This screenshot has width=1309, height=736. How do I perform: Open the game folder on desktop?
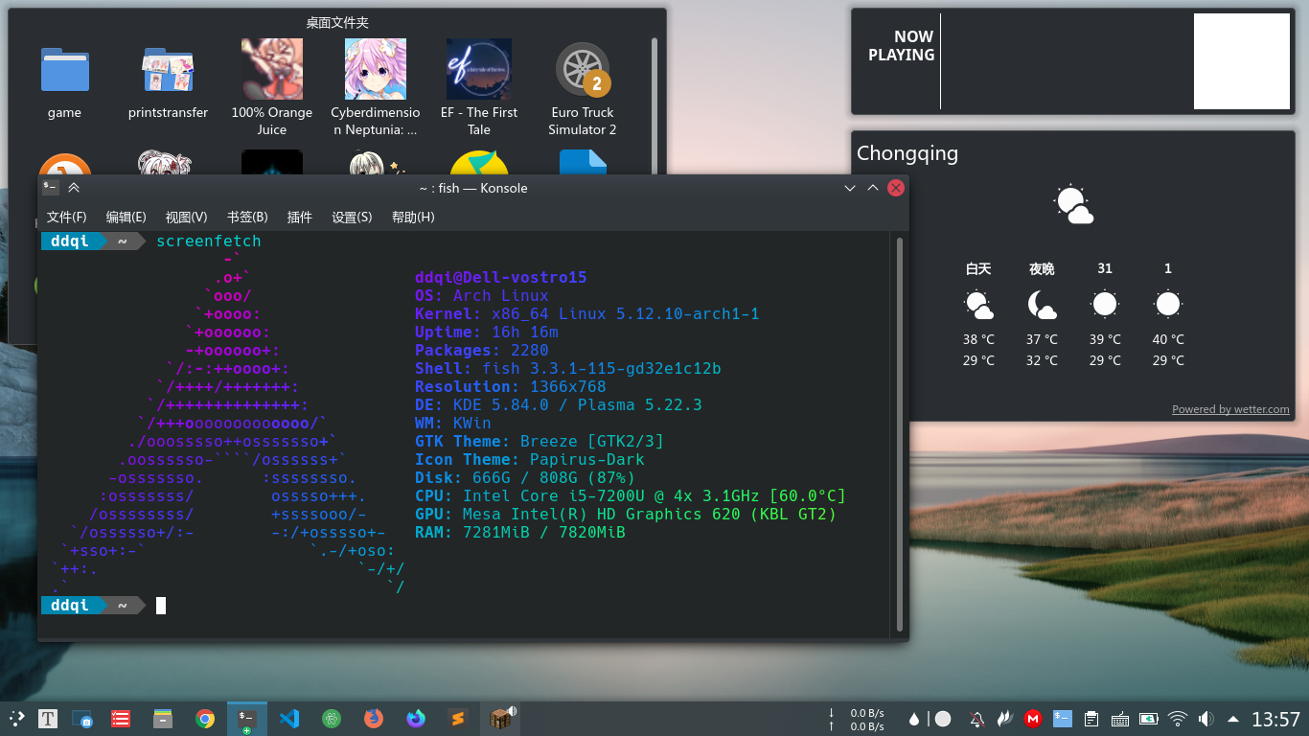coord(64,80)
